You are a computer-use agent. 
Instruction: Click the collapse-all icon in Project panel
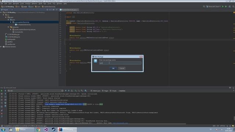click(x=50, y=10)
